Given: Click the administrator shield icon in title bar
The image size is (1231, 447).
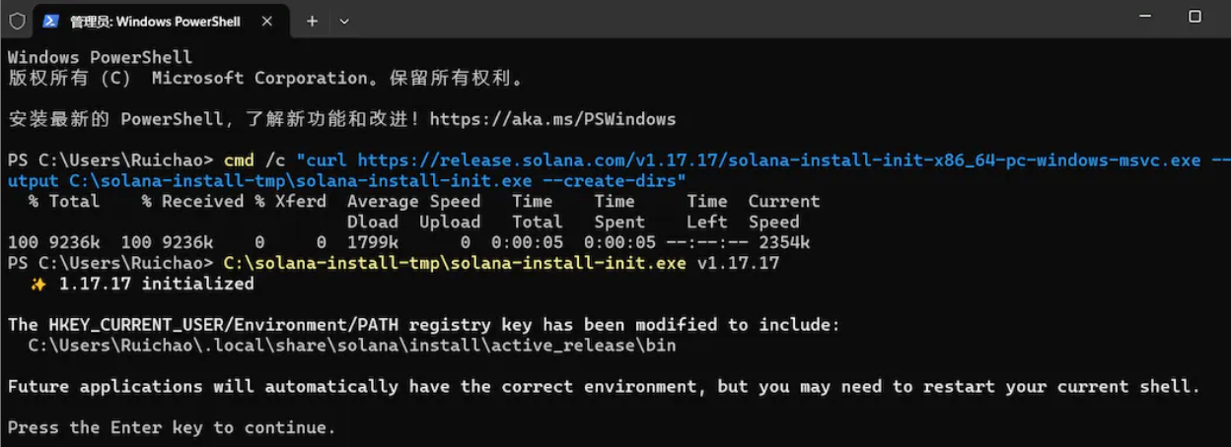Looking at the screenshot, I should tap(17, 20).
